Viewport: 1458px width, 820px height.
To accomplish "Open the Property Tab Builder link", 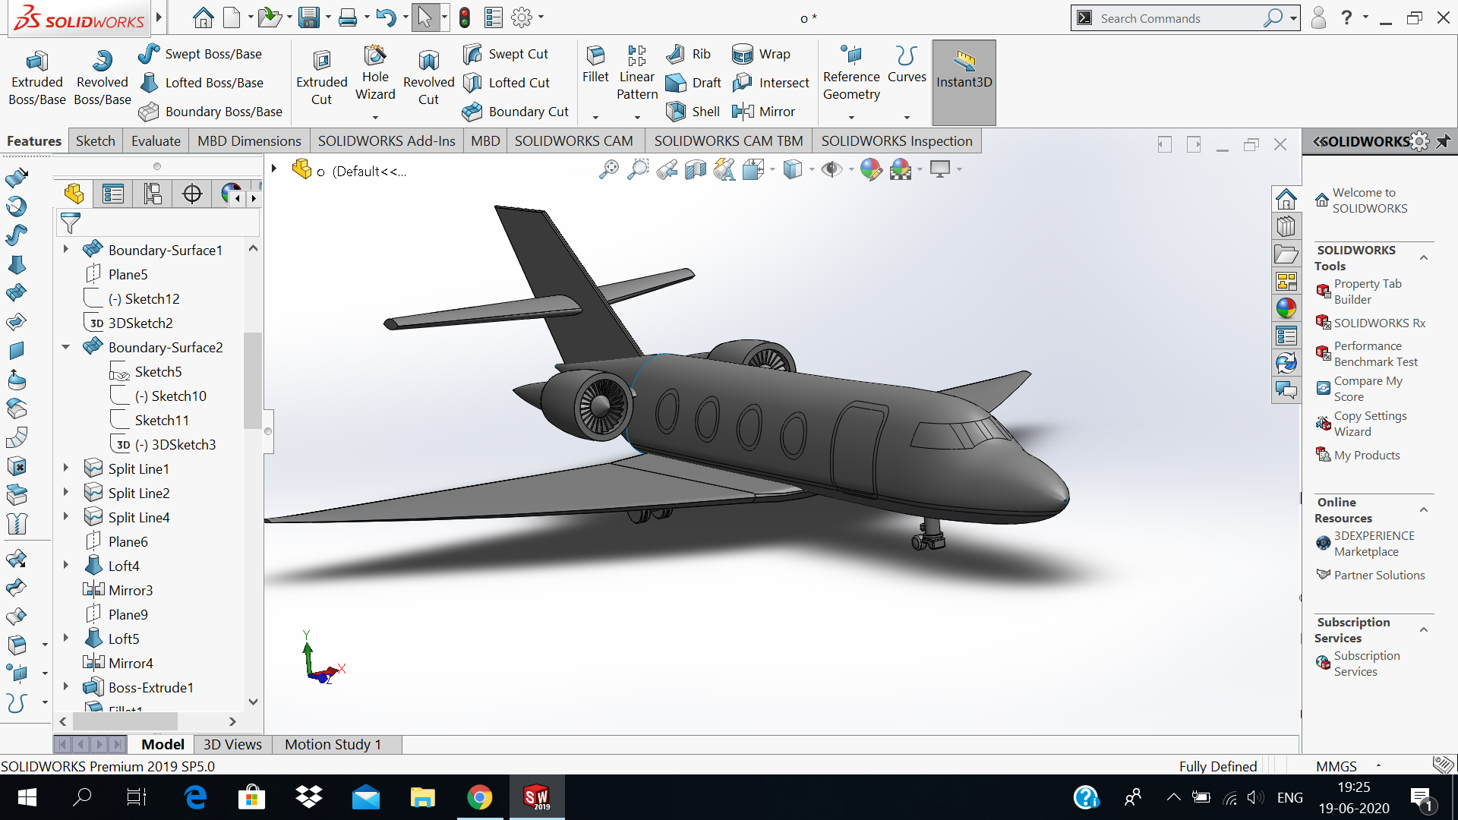I will pos(1368,292).
